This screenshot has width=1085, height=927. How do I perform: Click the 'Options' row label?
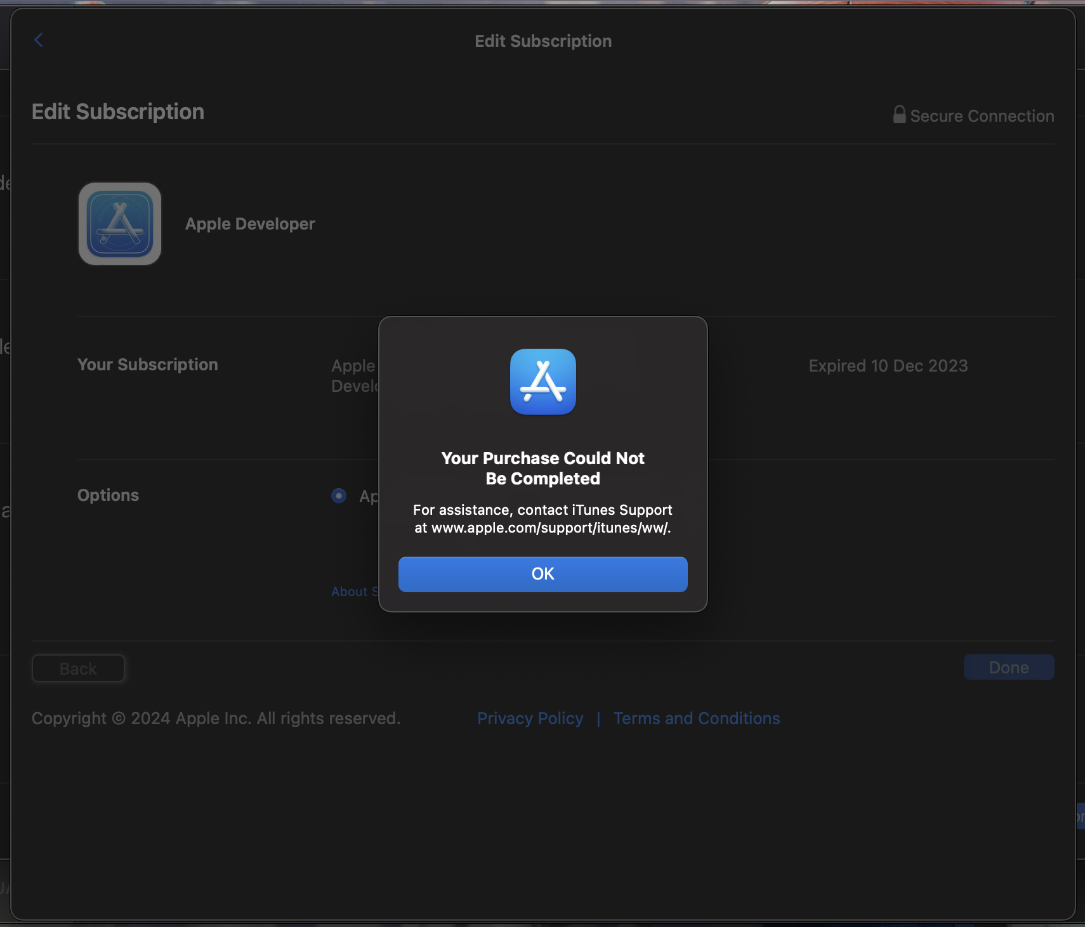point(108,495)
